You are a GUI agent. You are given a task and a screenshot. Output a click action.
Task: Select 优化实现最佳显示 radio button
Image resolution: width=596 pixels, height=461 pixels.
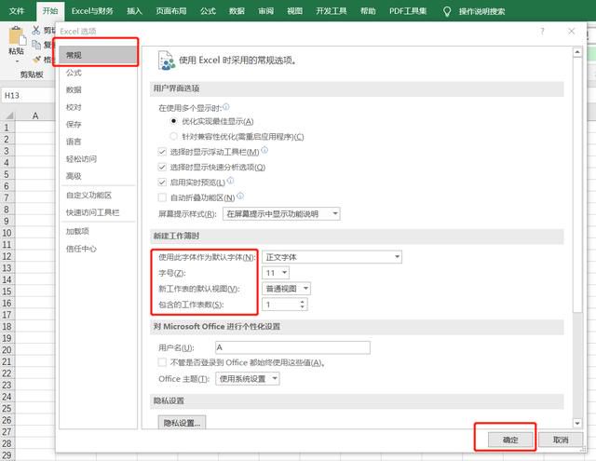(173, 121)
